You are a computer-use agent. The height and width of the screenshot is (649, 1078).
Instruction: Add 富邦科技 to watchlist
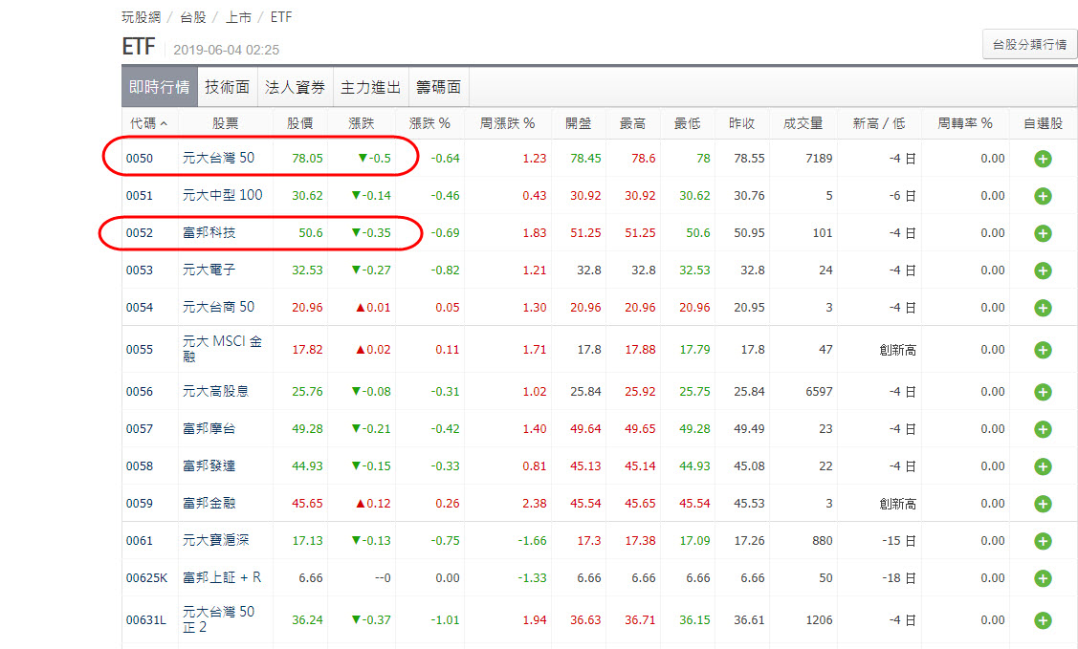[1043, 232]
